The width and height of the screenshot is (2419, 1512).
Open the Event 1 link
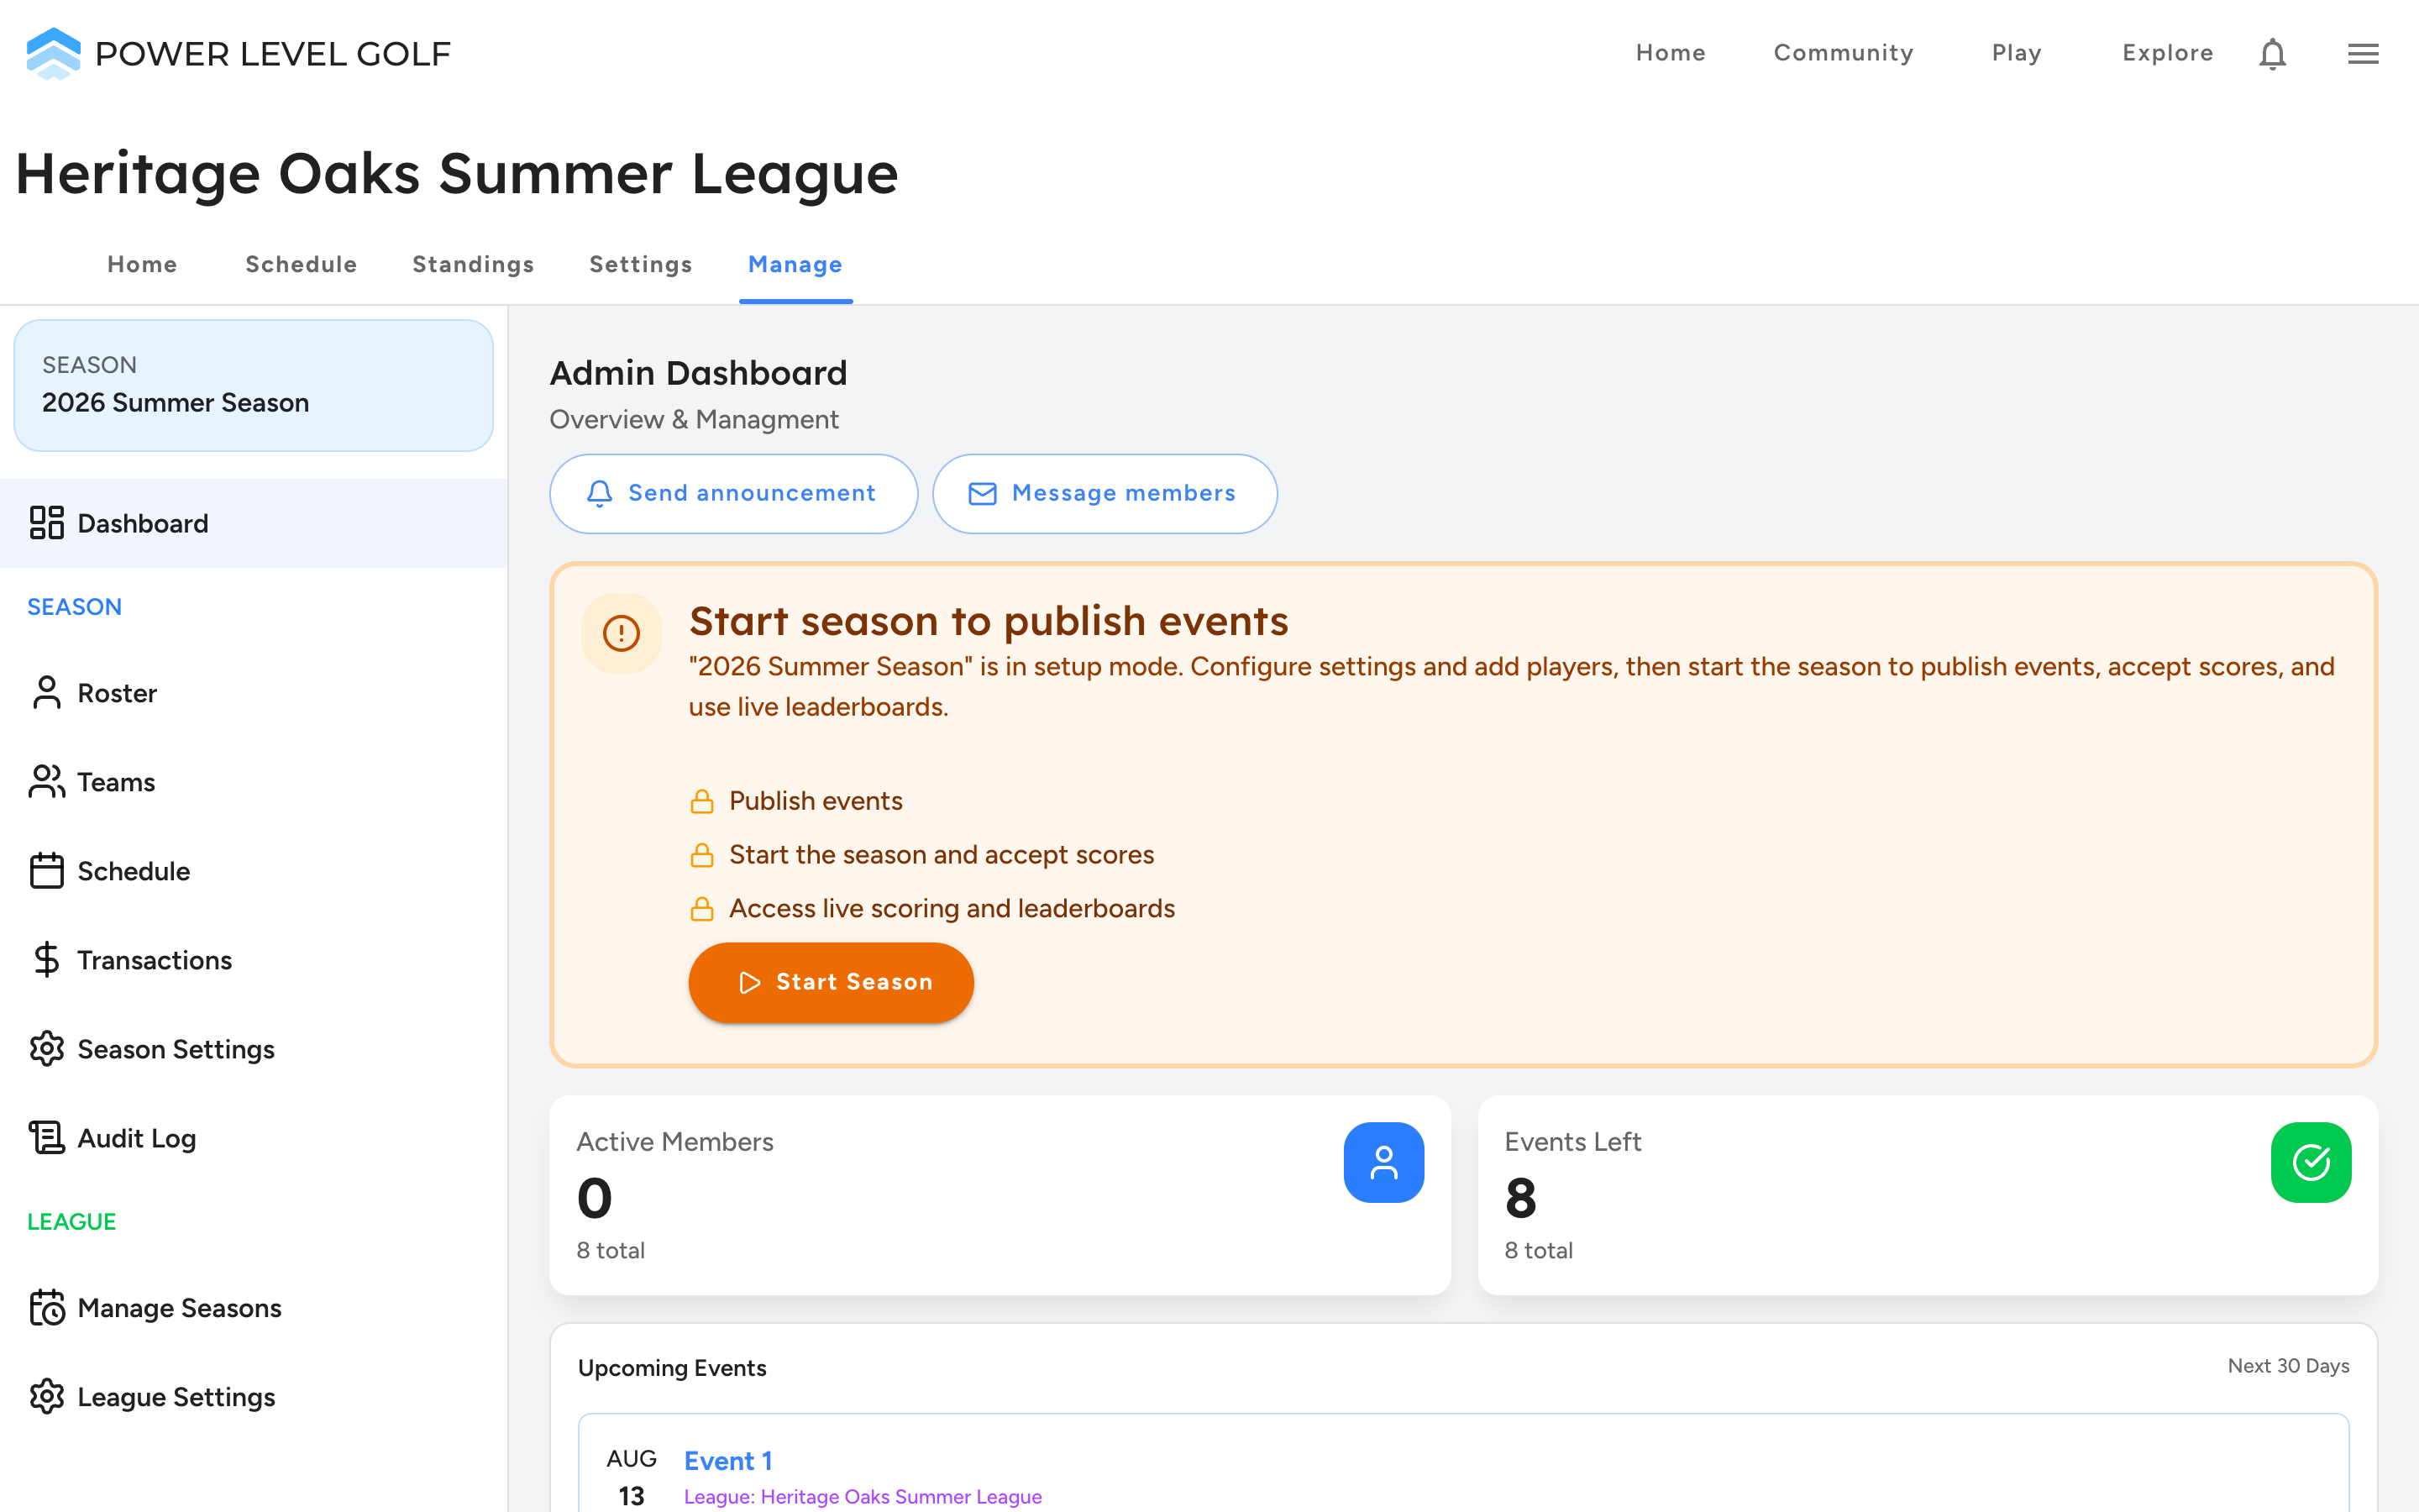(727, 1460)
